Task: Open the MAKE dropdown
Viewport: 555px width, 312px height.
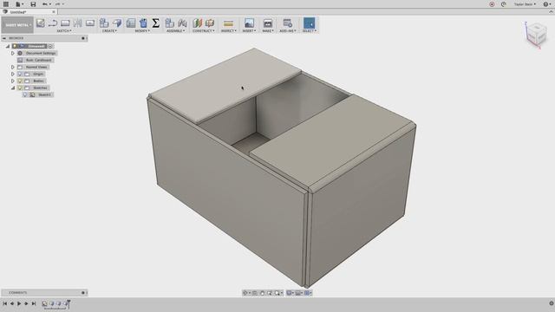Action: pos(268,31)
